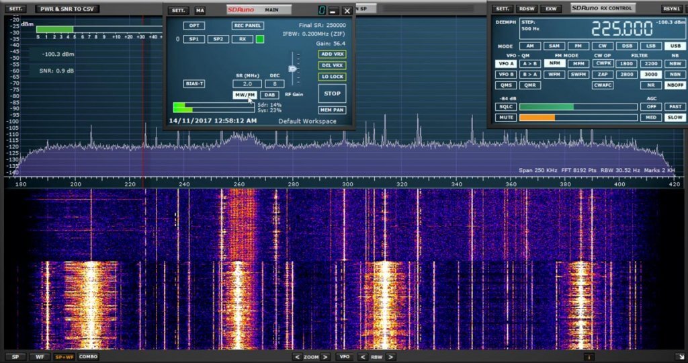Open SETT. settings in RX Control panel
688x363 pixels.
502,9
